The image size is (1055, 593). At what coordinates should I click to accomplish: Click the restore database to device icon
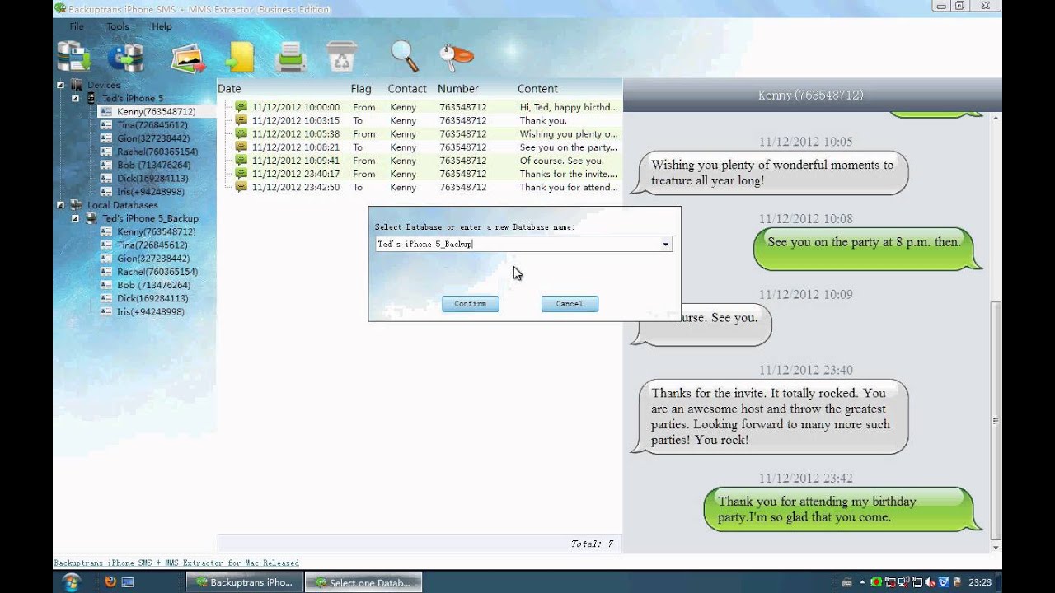pos(125,57)
